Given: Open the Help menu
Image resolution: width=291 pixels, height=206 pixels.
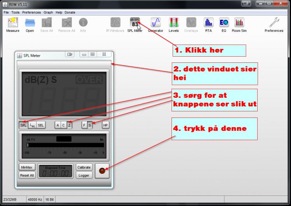Looking at the screenshot, I should pyautogui.click(x=59, y=12).
